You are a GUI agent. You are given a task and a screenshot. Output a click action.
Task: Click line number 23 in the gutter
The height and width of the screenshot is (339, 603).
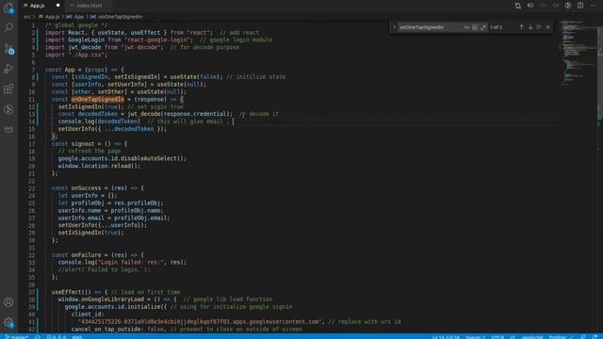tap(31, 188)
